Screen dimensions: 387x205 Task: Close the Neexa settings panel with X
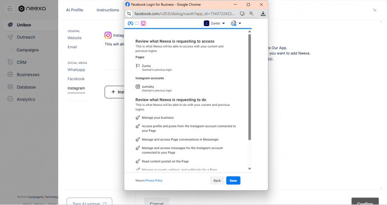click(375, 10)
